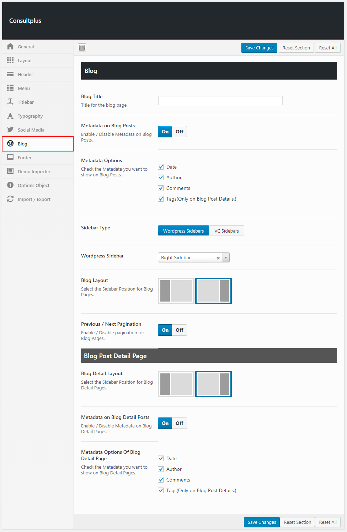The image size is (347, 532).
Task: Click the Typography letter icon
Action: click(x=10, y=116)
